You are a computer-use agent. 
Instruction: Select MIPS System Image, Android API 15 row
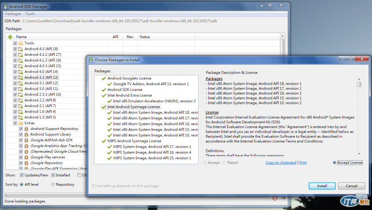click(152, 158)
